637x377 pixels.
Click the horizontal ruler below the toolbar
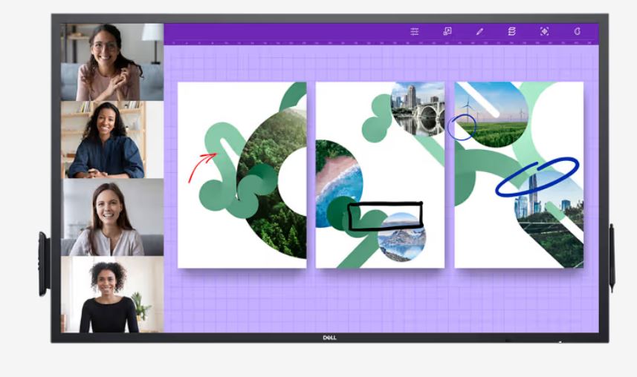[x=381, y=43]
